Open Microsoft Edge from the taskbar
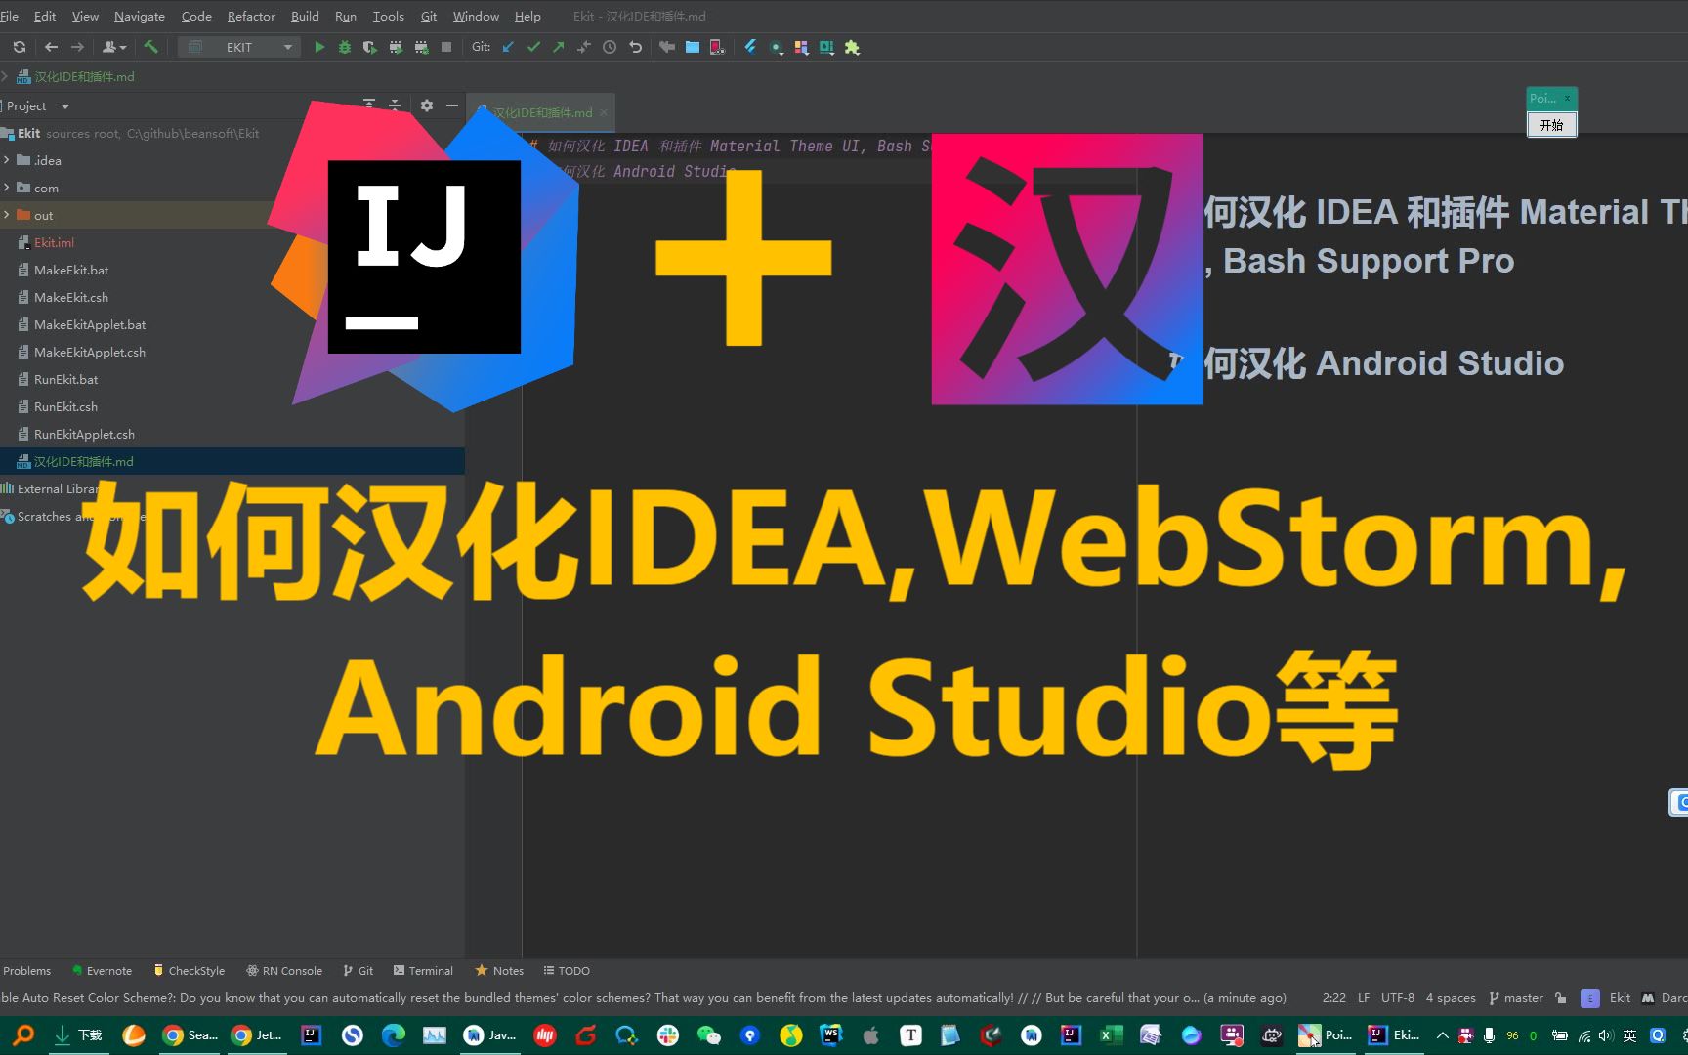1688x1055 pixels. click(393, 1035)
